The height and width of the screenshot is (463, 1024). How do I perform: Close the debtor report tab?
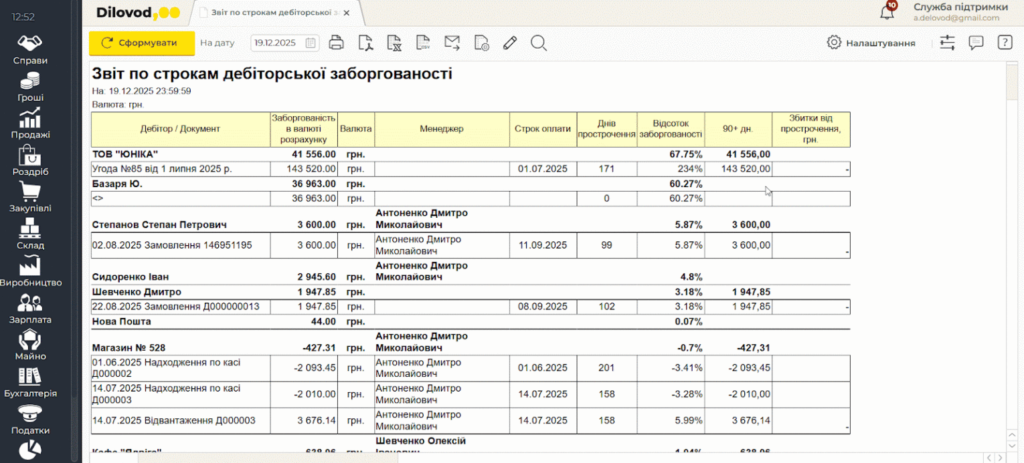point(346,13)
